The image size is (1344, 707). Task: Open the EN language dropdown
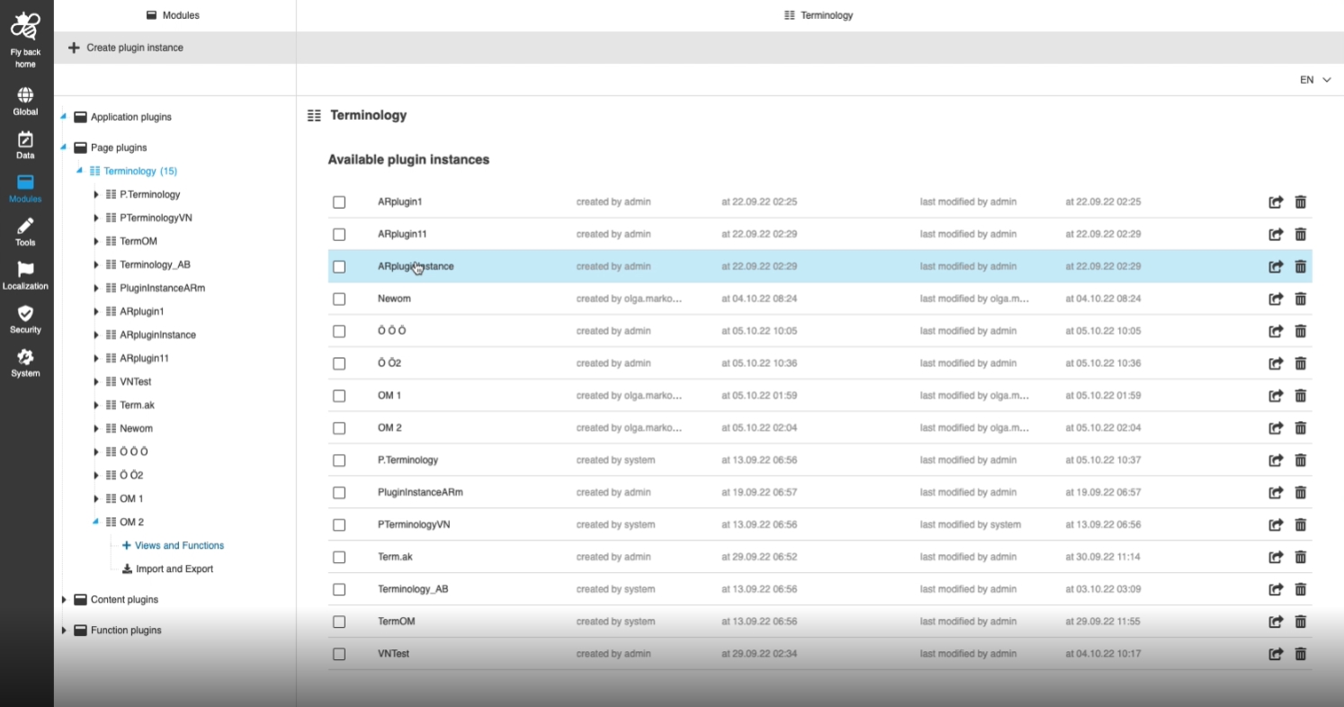coord(1314,80)
